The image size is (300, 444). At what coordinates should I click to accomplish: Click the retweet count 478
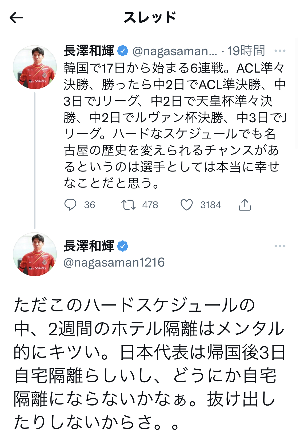tap(150, 205)
